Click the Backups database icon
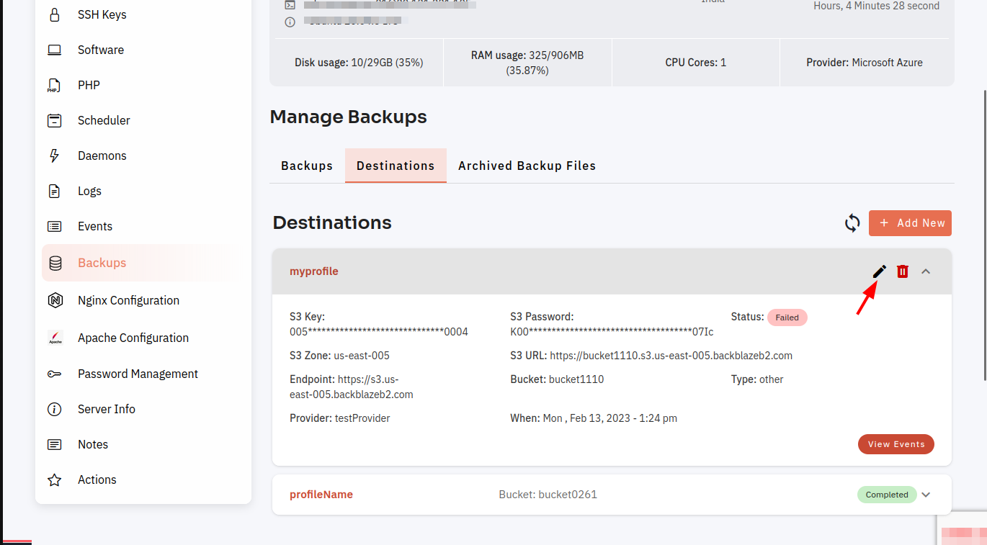The height and width of the screenshot is (545, 987). point(55,263)
